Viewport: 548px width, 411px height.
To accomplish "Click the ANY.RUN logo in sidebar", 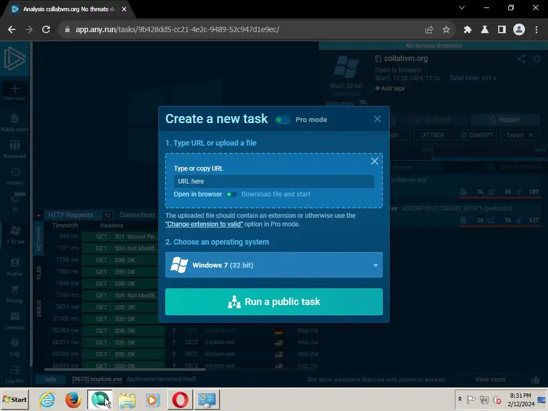I will point(14,59).
